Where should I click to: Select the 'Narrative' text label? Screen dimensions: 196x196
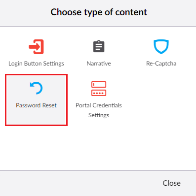point(99,64)
